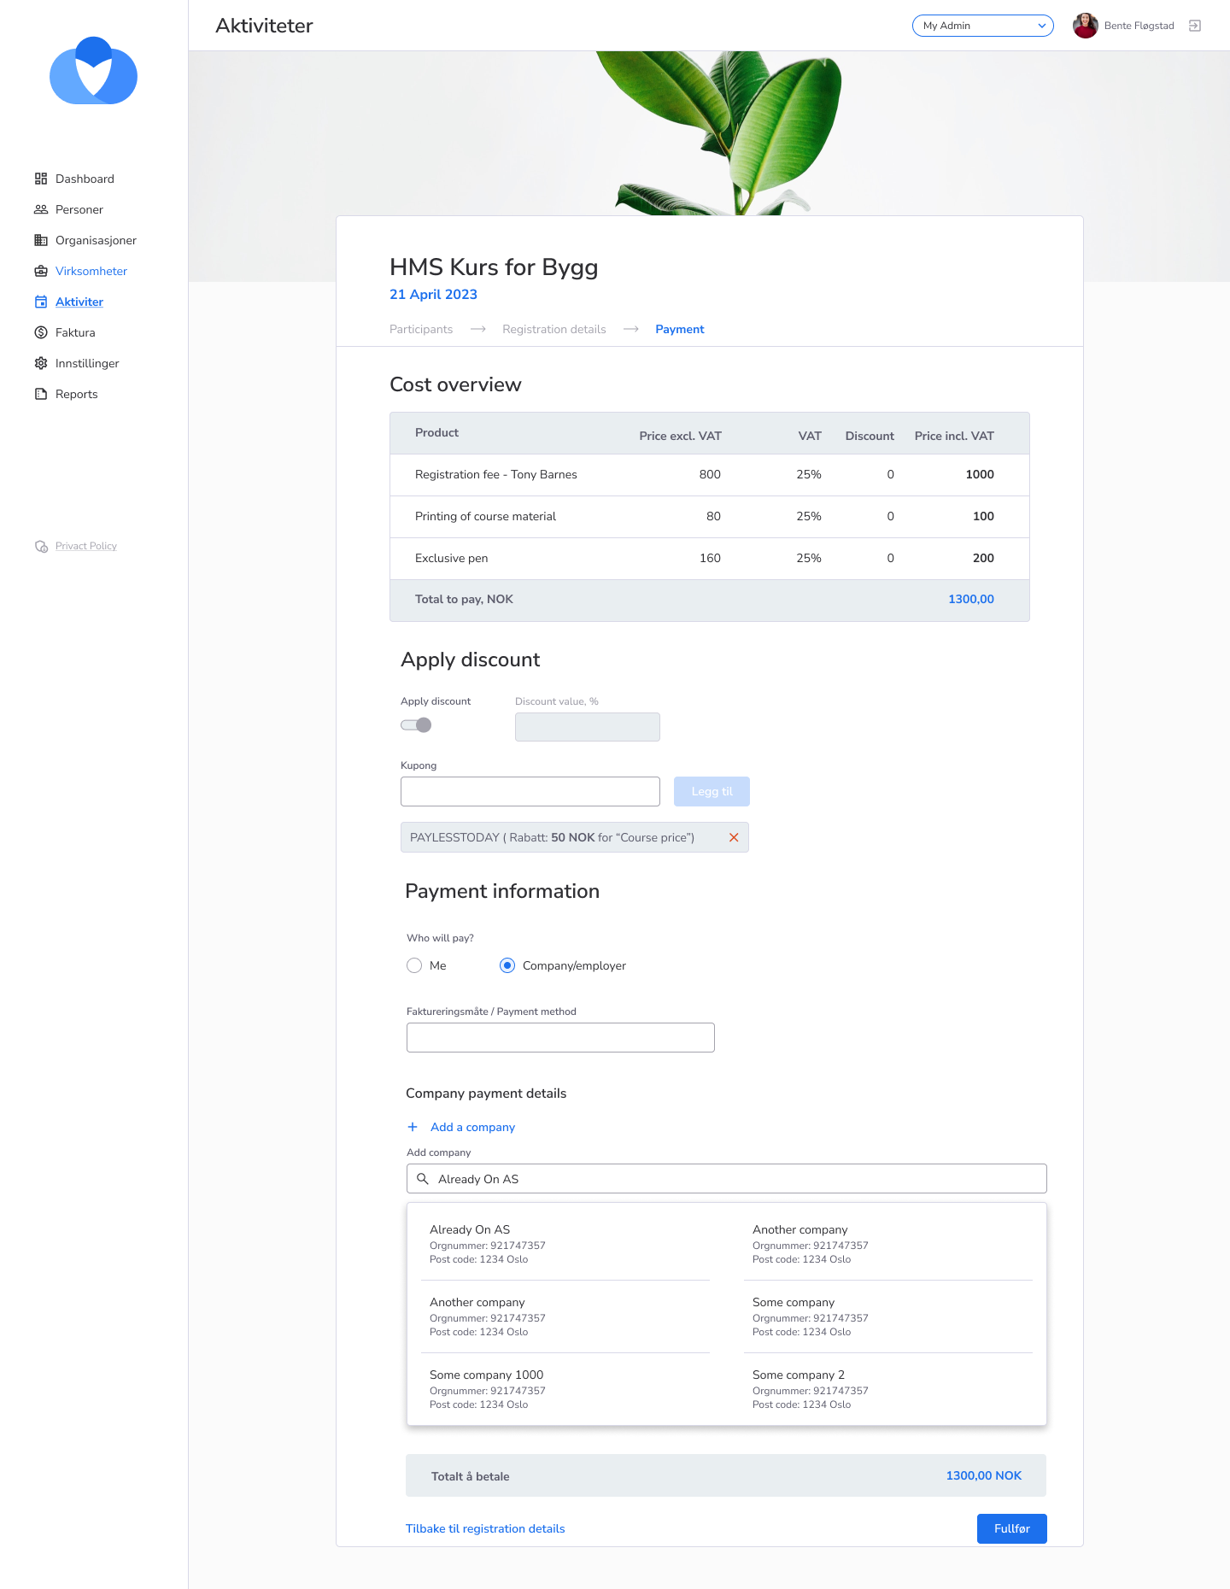
Task: Click the Kupong input field
Action: pyautogui.click(x=530, y=791)
